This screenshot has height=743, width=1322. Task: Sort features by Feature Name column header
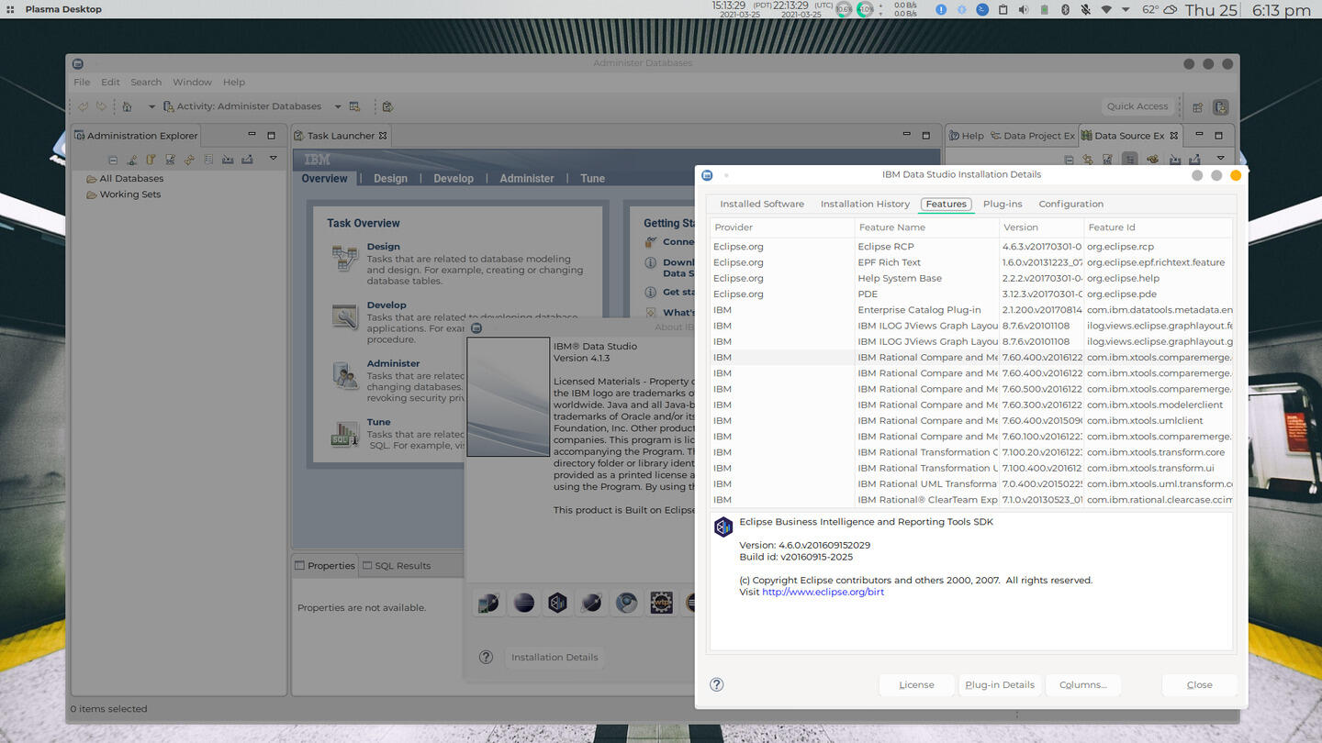[926, 227]
